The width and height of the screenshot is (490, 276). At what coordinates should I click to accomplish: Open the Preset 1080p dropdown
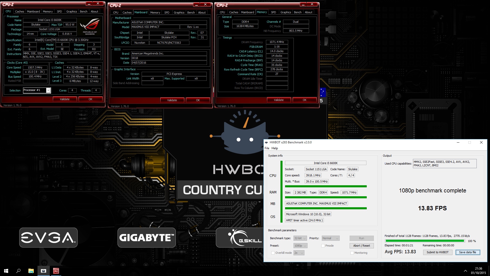coord(300,246)
